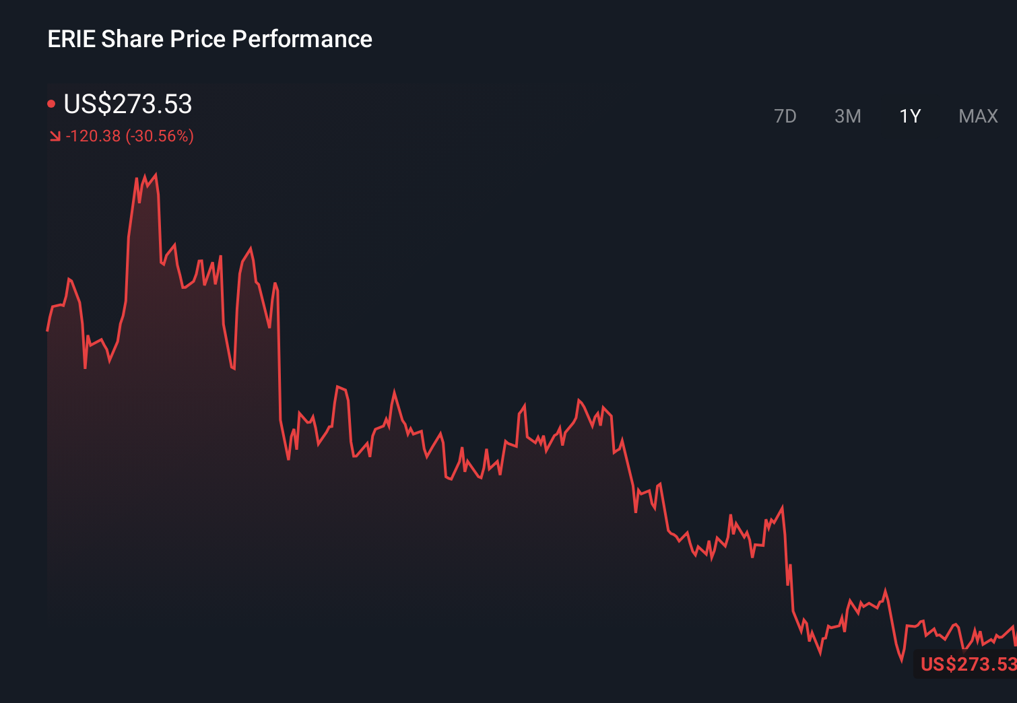Click the downward trend arrow icon
The width and height of the screenshot is (1017, 703).
tap(55, 136)
